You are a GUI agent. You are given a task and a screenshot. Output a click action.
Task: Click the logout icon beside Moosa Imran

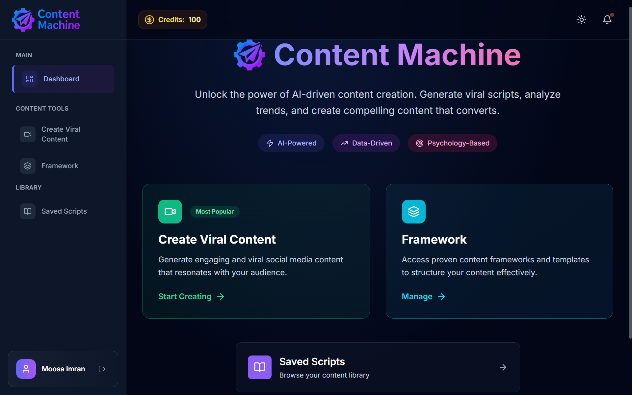[102, 369]
